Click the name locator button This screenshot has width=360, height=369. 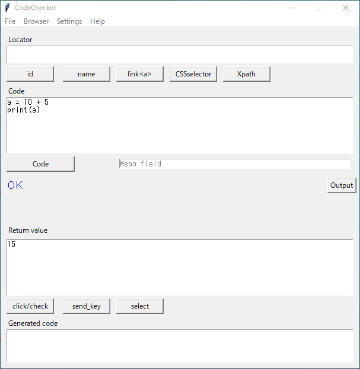[x=87, y=74]
